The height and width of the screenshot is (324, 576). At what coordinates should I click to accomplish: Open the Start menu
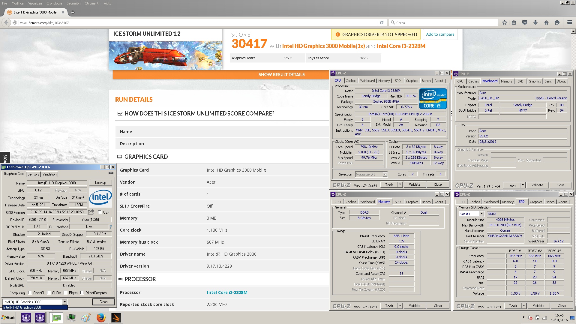tap(8, 317)
